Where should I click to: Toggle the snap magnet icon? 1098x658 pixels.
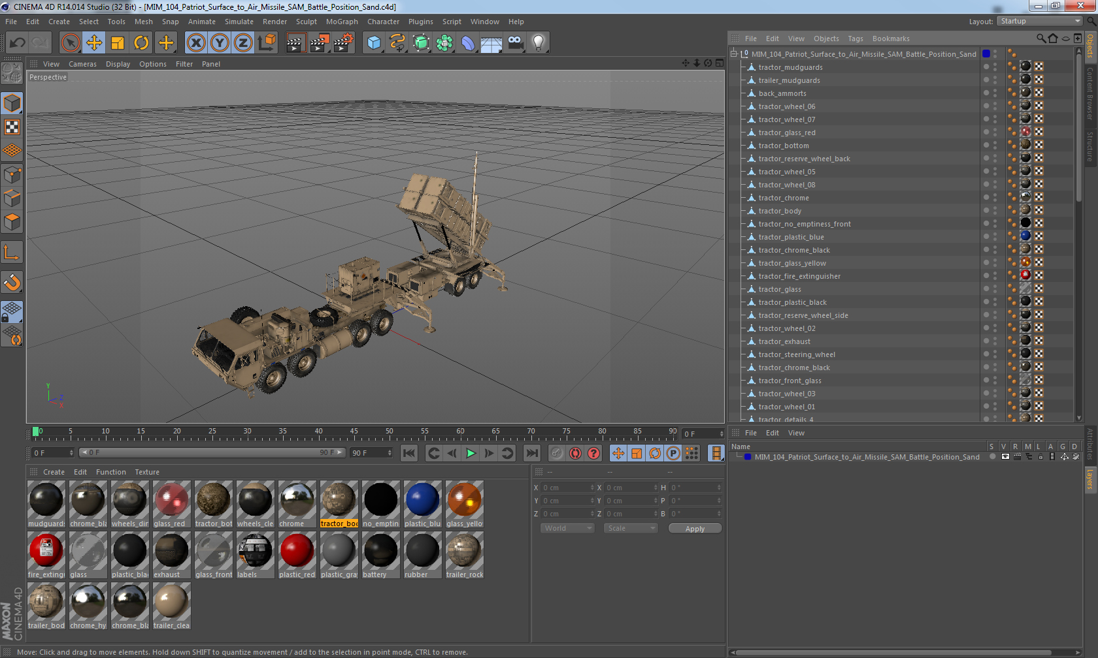(12, 282)
